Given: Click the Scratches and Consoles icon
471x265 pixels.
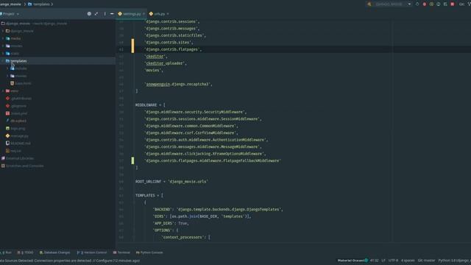Looking at the screenshot, I should pos(3,166).
